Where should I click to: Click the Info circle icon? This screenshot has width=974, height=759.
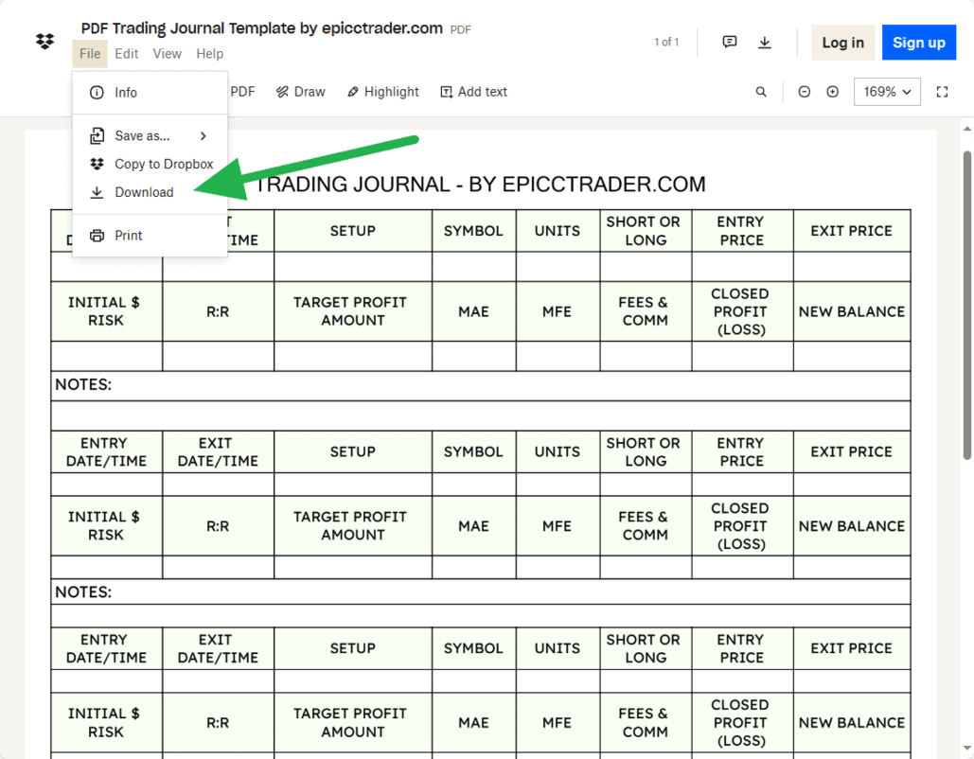point(97,93)
